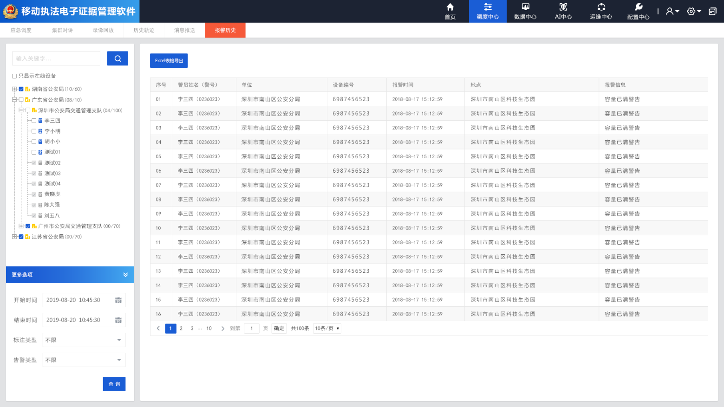Open the AI中心 icon

click(563, 7)
